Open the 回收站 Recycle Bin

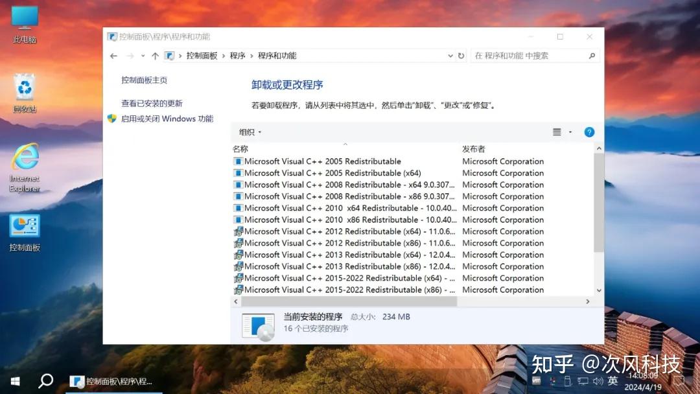click(24, 86)
